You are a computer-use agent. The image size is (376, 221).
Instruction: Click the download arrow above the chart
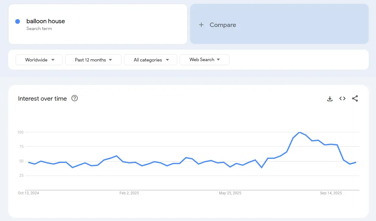tap(330, 98)
